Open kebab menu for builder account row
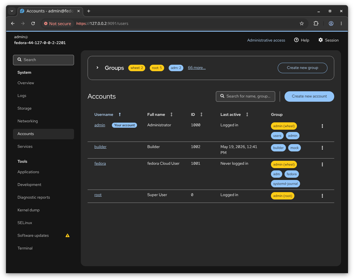 (x=322, y=148)
